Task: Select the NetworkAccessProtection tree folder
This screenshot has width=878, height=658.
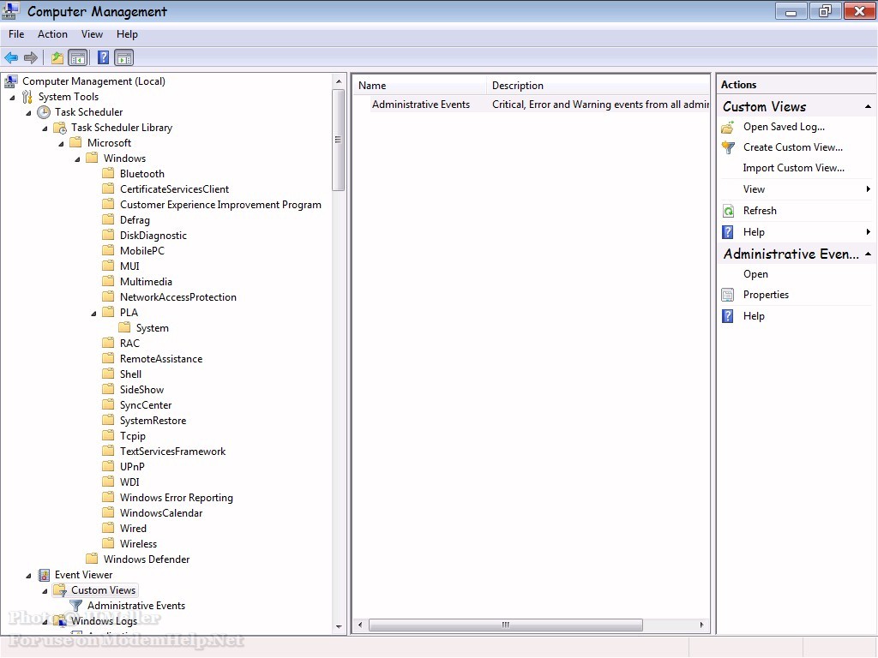Action: (x=178, y=297)
